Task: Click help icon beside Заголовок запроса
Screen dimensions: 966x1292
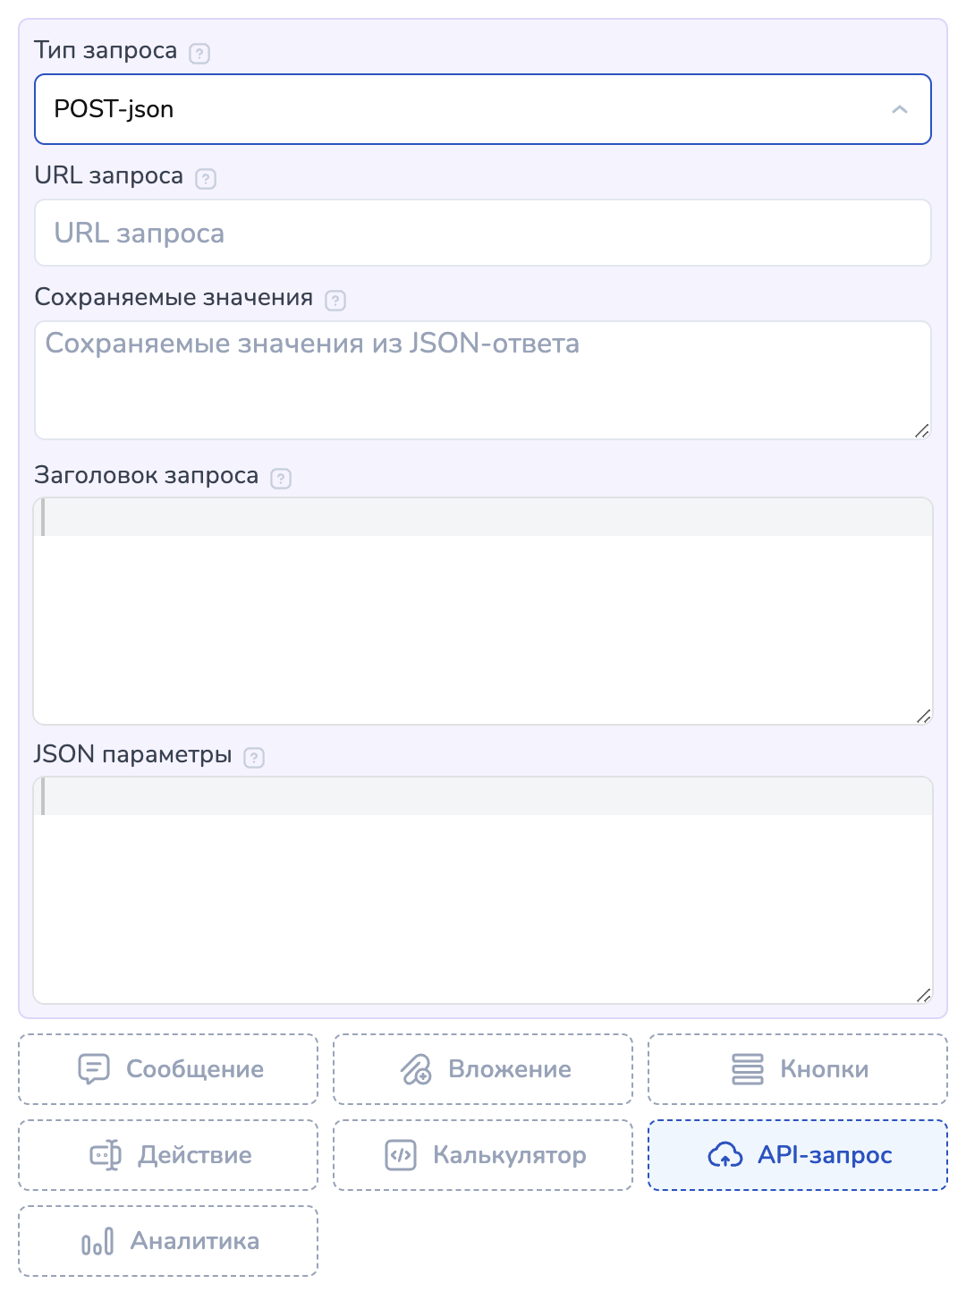Action: [281, 478]
